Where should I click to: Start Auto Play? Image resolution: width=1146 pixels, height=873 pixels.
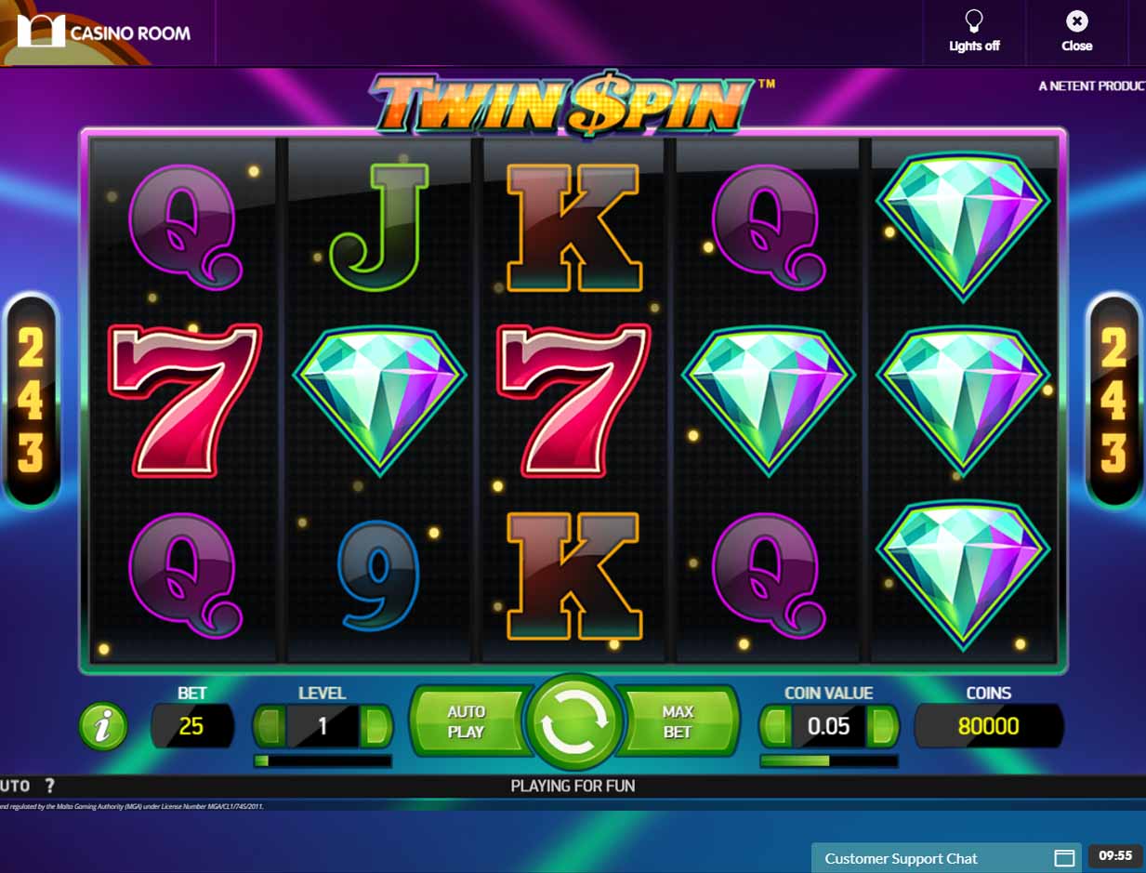[x=468, y=721]
